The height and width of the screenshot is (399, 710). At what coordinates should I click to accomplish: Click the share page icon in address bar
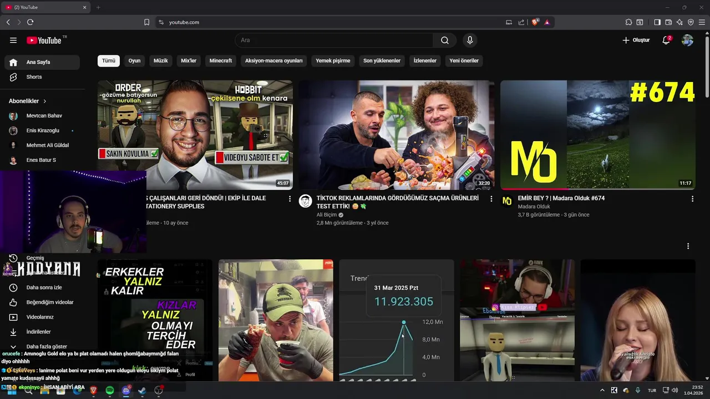521,22
